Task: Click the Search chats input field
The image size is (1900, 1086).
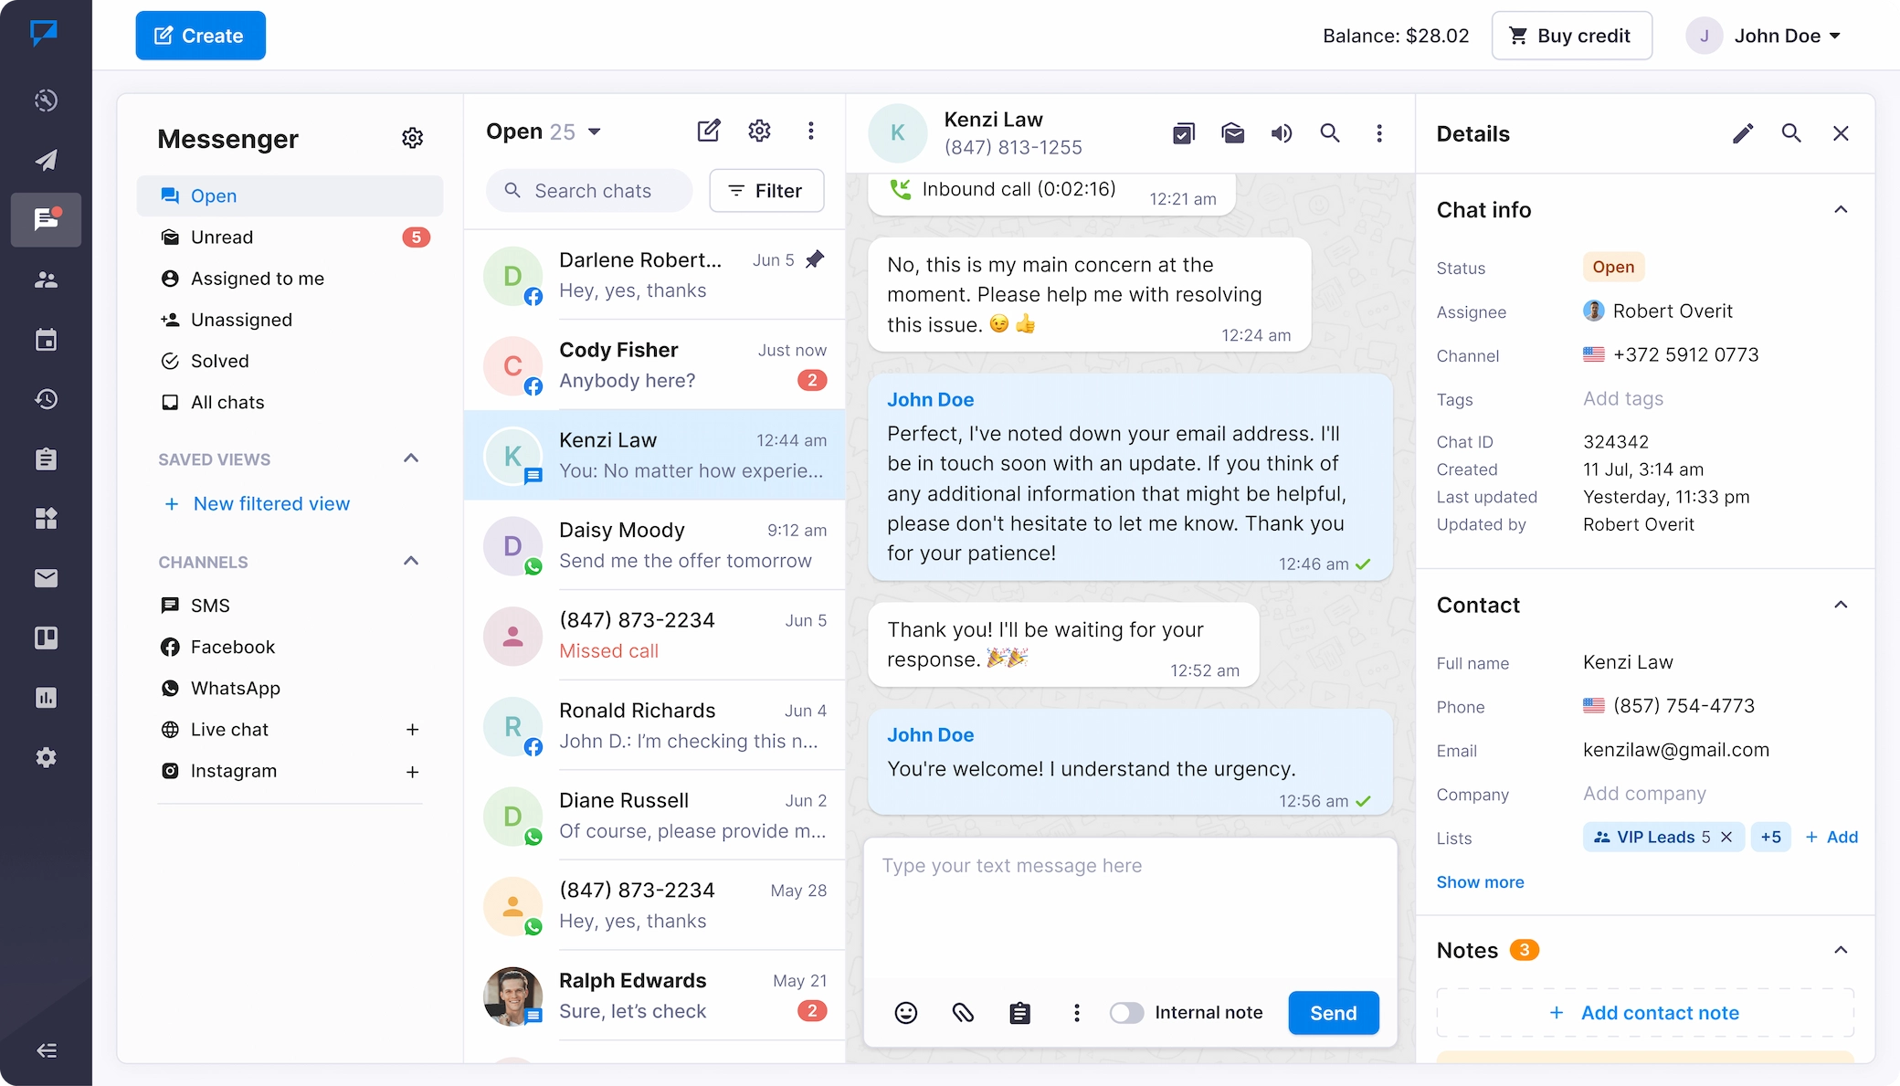Action: coord(593,191)
